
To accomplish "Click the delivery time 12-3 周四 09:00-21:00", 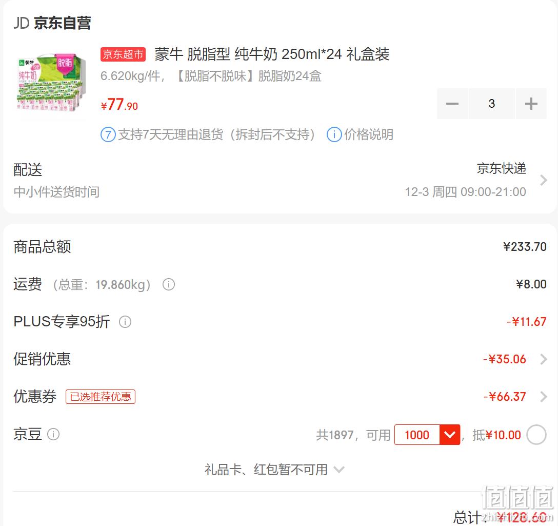I will tap(466, 192).
